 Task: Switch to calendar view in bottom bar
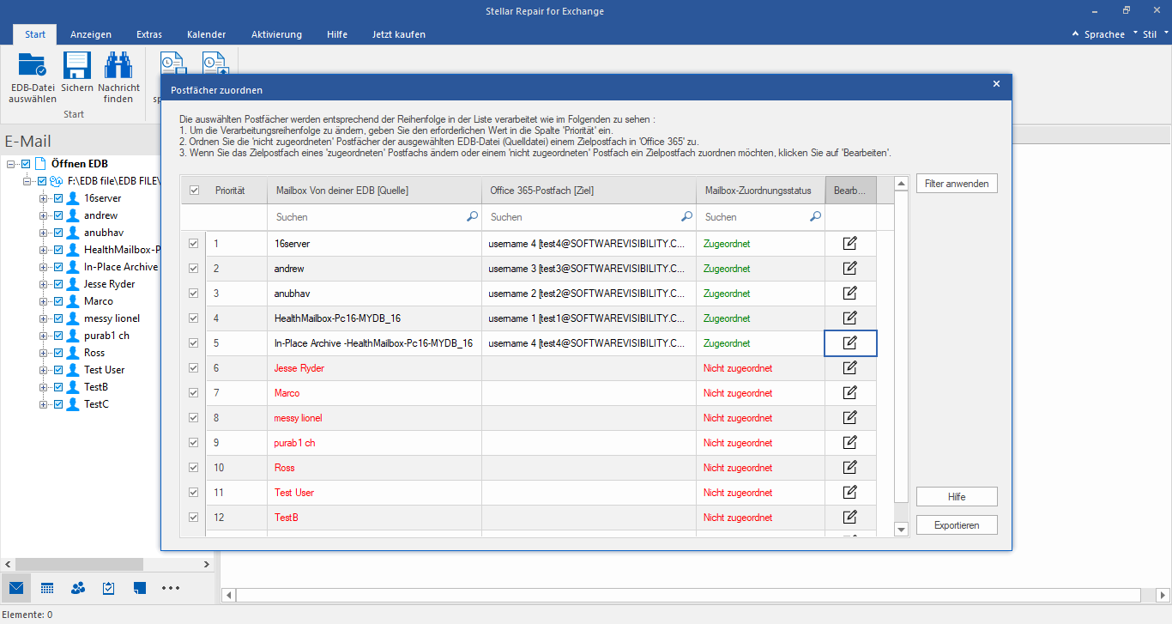click(x=47, y=588)
